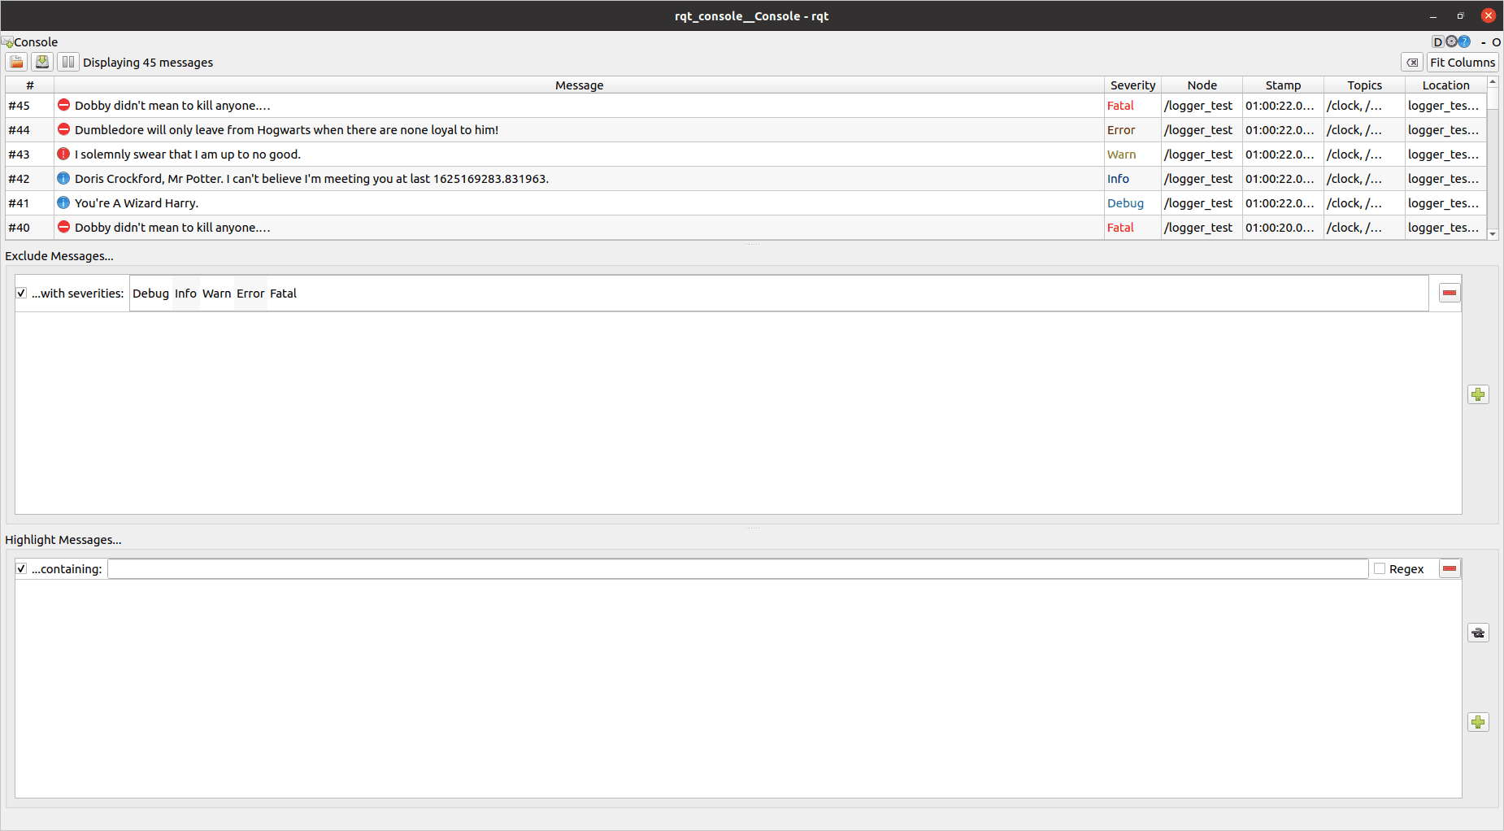Viewport: 1504px width, 831px height.
Task: Uncheck the containing highlight filter checkbox
Action: pos(21,569)
